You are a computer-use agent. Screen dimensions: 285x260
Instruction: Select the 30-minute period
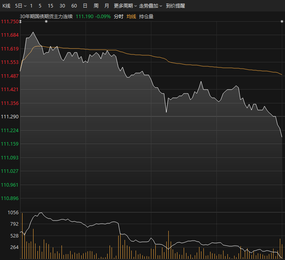(x=62, y=6)
